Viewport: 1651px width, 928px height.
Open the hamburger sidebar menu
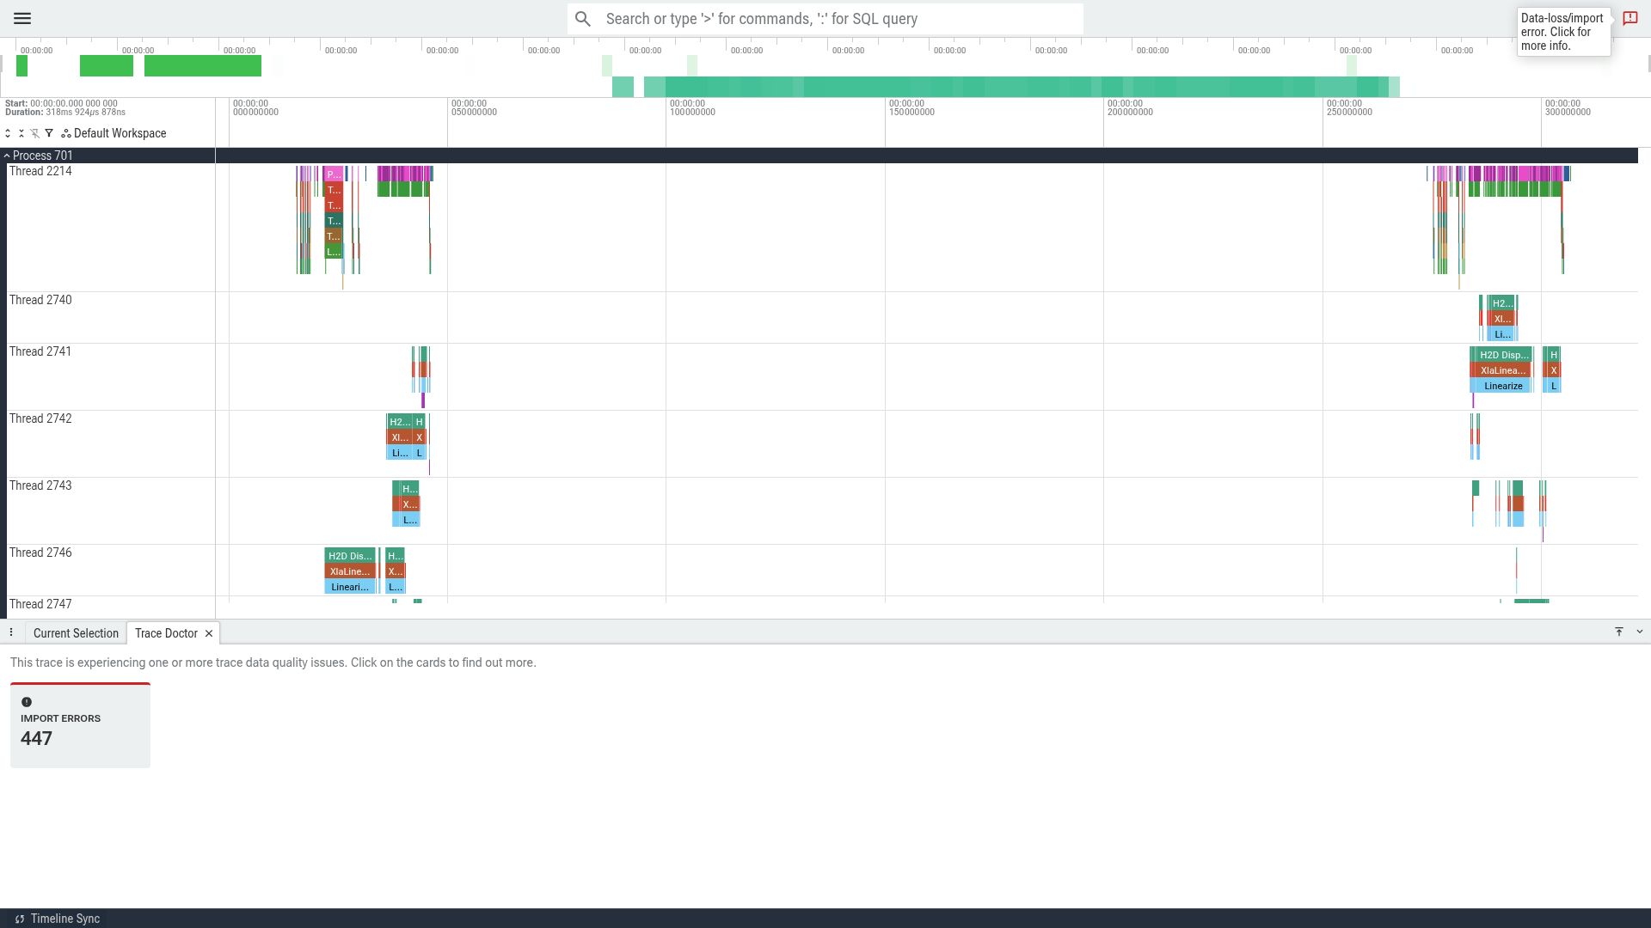pos(22,18)
